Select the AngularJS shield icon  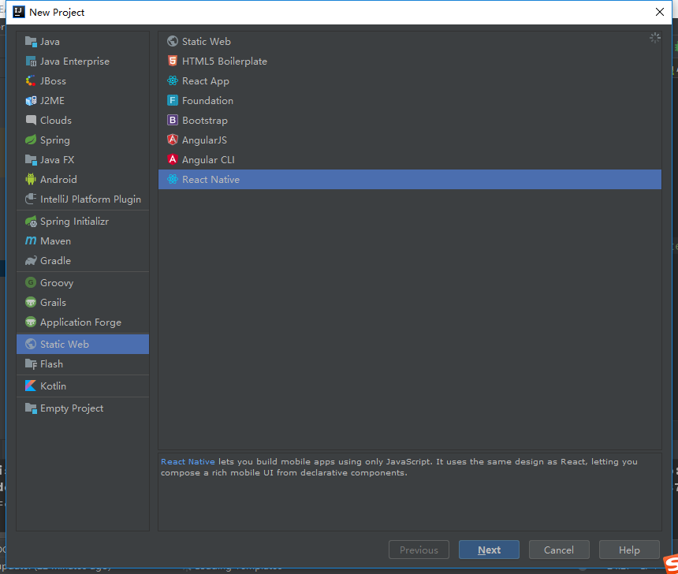click(173, 140)
